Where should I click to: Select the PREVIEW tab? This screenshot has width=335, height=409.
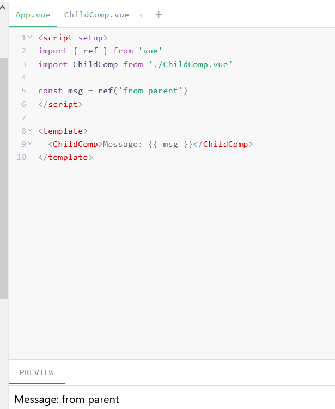click(x=36, y=372)
